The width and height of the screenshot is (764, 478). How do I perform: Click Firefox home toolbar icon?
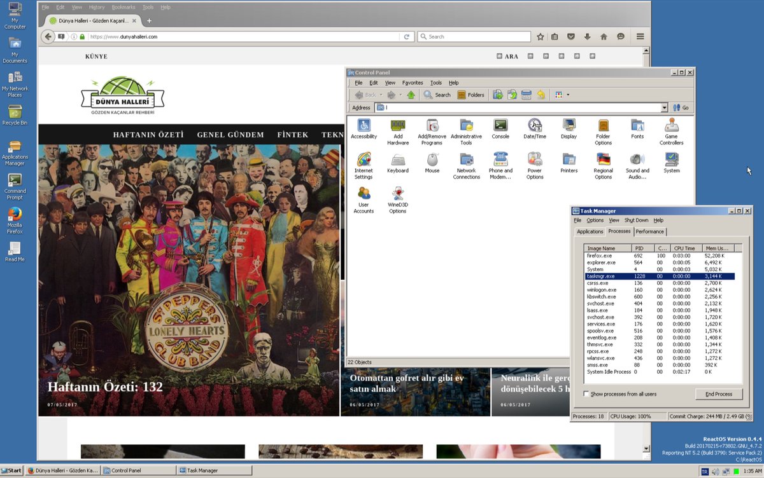(604, 37)
